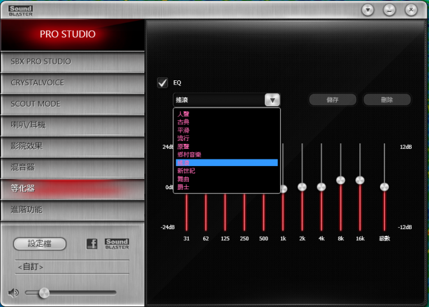Image resolution: width=429 pixels, height=307 pixels.
Task: Open SBX PRO STUDIO section
Action: [73, 62]
